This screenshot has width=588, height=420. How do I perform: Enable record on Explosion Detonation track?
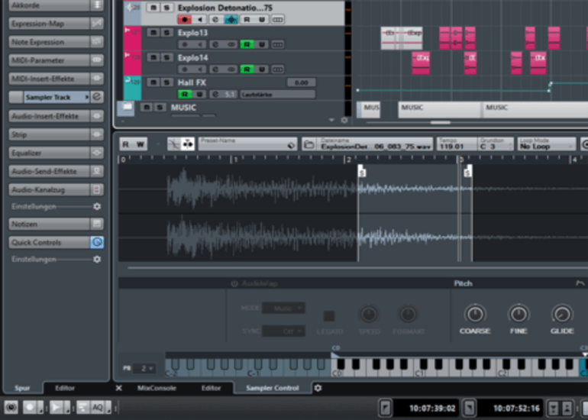[x=184, y=19]
